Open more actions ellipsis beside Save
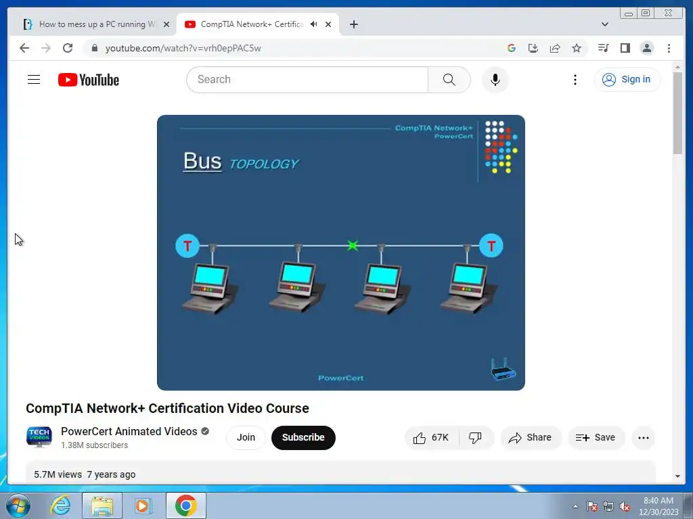The width and height of the screenshot is (693, 519). pyautogui.click(x=644, y=437)
